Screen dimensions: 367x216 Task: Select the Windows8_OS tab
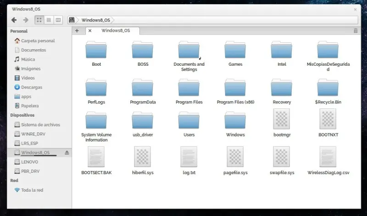tap(112, 31)
